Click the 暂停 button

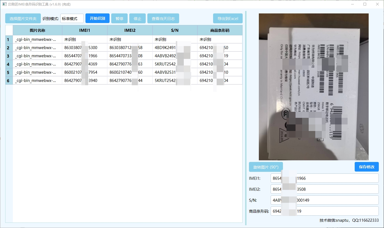pos(119,19)
